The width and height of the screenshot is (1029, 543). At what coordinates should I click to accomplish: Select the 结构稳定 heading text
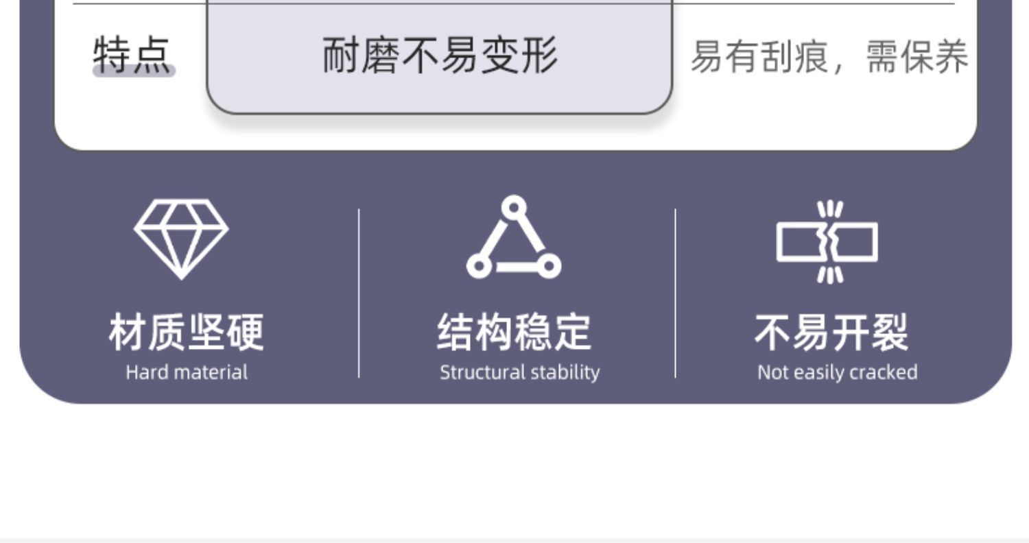pyautogui.click(x=514, y=333)
